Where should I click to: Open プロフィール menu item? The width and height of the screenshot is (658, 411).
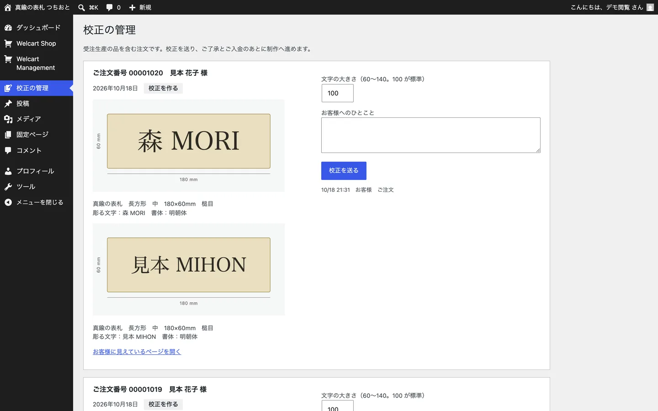pyautogui.click(x=37, y=171)
